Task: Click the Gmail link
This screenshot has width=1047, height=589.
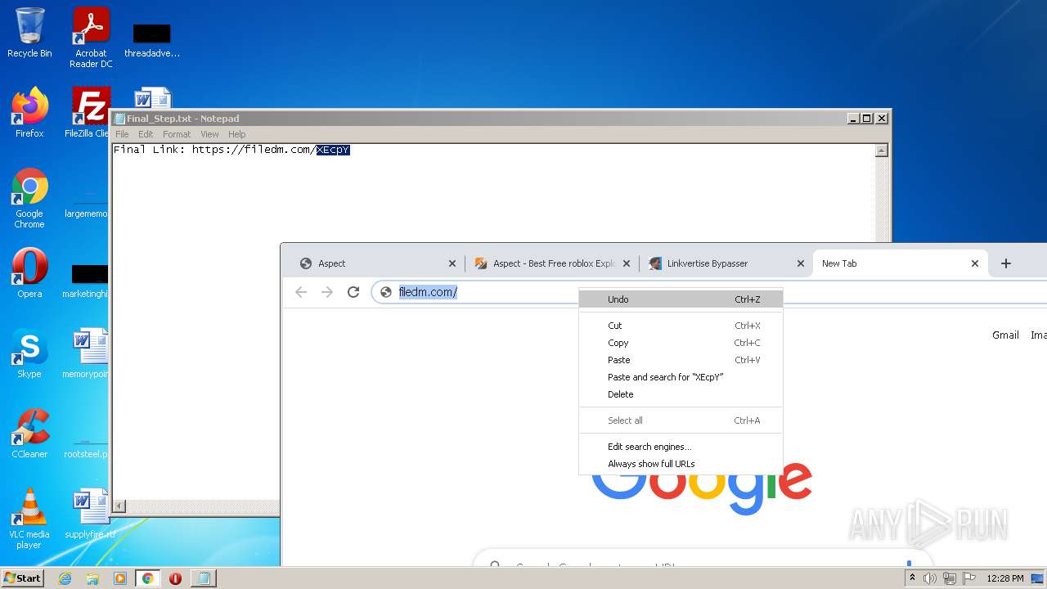Action: point(1005,335)
